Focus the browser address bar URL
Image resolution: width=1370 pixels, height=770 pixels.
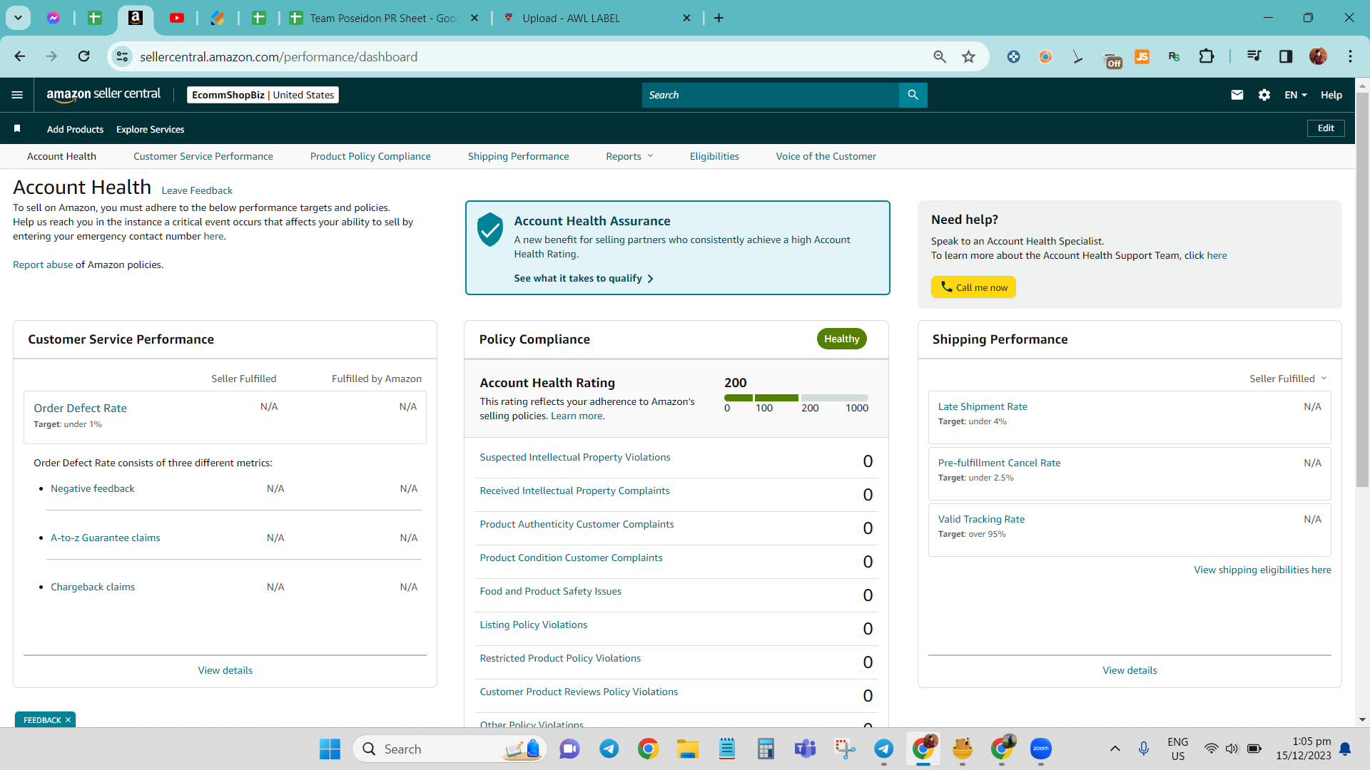click(x=278, y=56)
